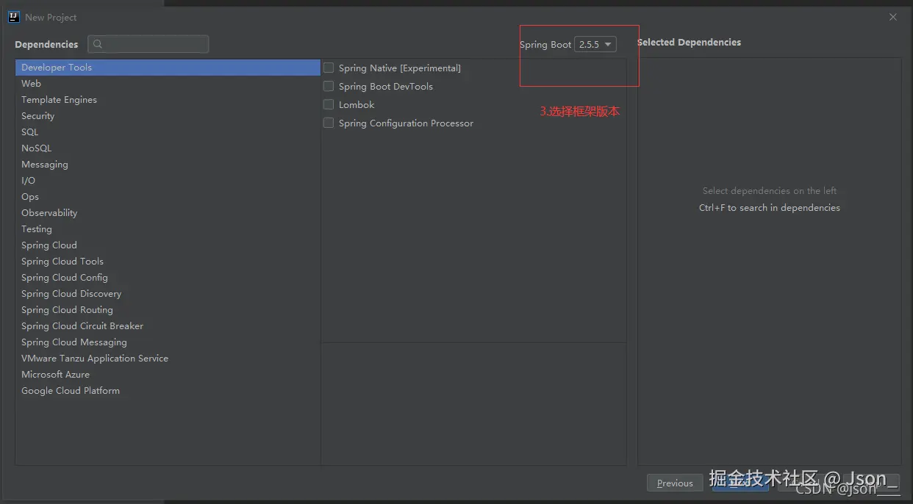913x504 pixels.
Task: Enable Spring Configuration Processor checkbox
Action: [x=329, y=123]
